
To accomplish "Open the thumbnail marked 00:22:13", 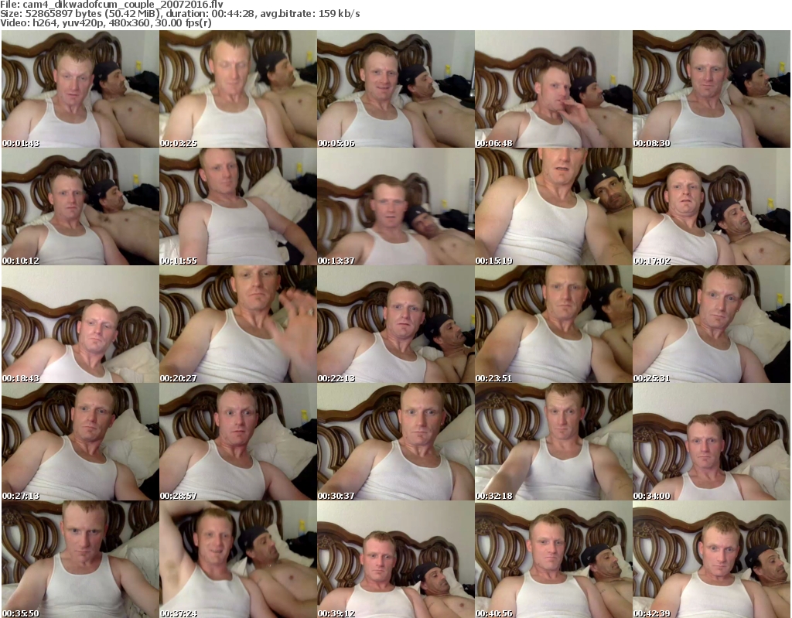I will click(x=395, y=324).
